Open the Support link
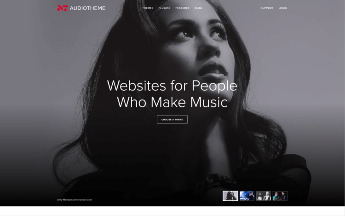This screenshot has height=216, width=345. 267,8
